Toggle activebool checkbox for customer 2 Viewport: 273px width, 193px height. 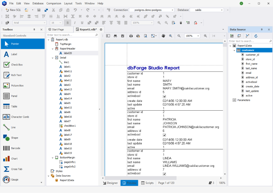164,135
